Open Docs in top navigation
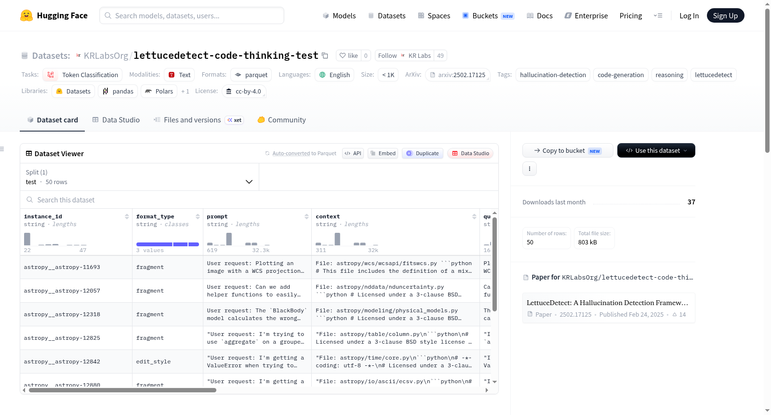The height and width of the screenshot is (415, 771). point(540,15)
